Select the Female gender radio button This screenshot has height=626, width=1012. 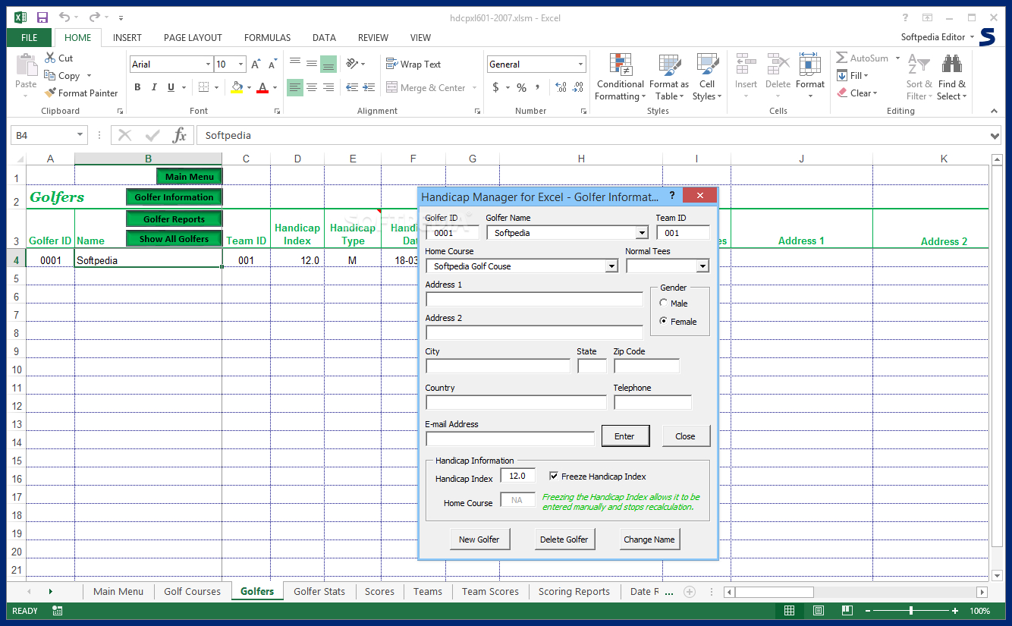click(663, 322)
